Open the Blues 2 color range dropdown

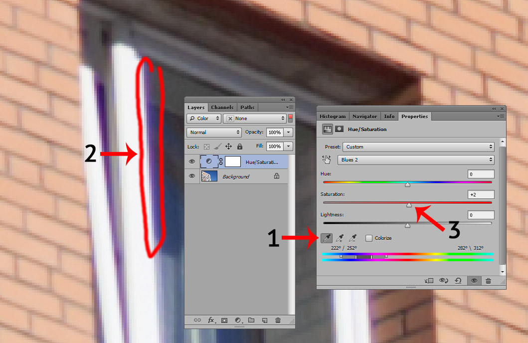(x=416, y=160)
